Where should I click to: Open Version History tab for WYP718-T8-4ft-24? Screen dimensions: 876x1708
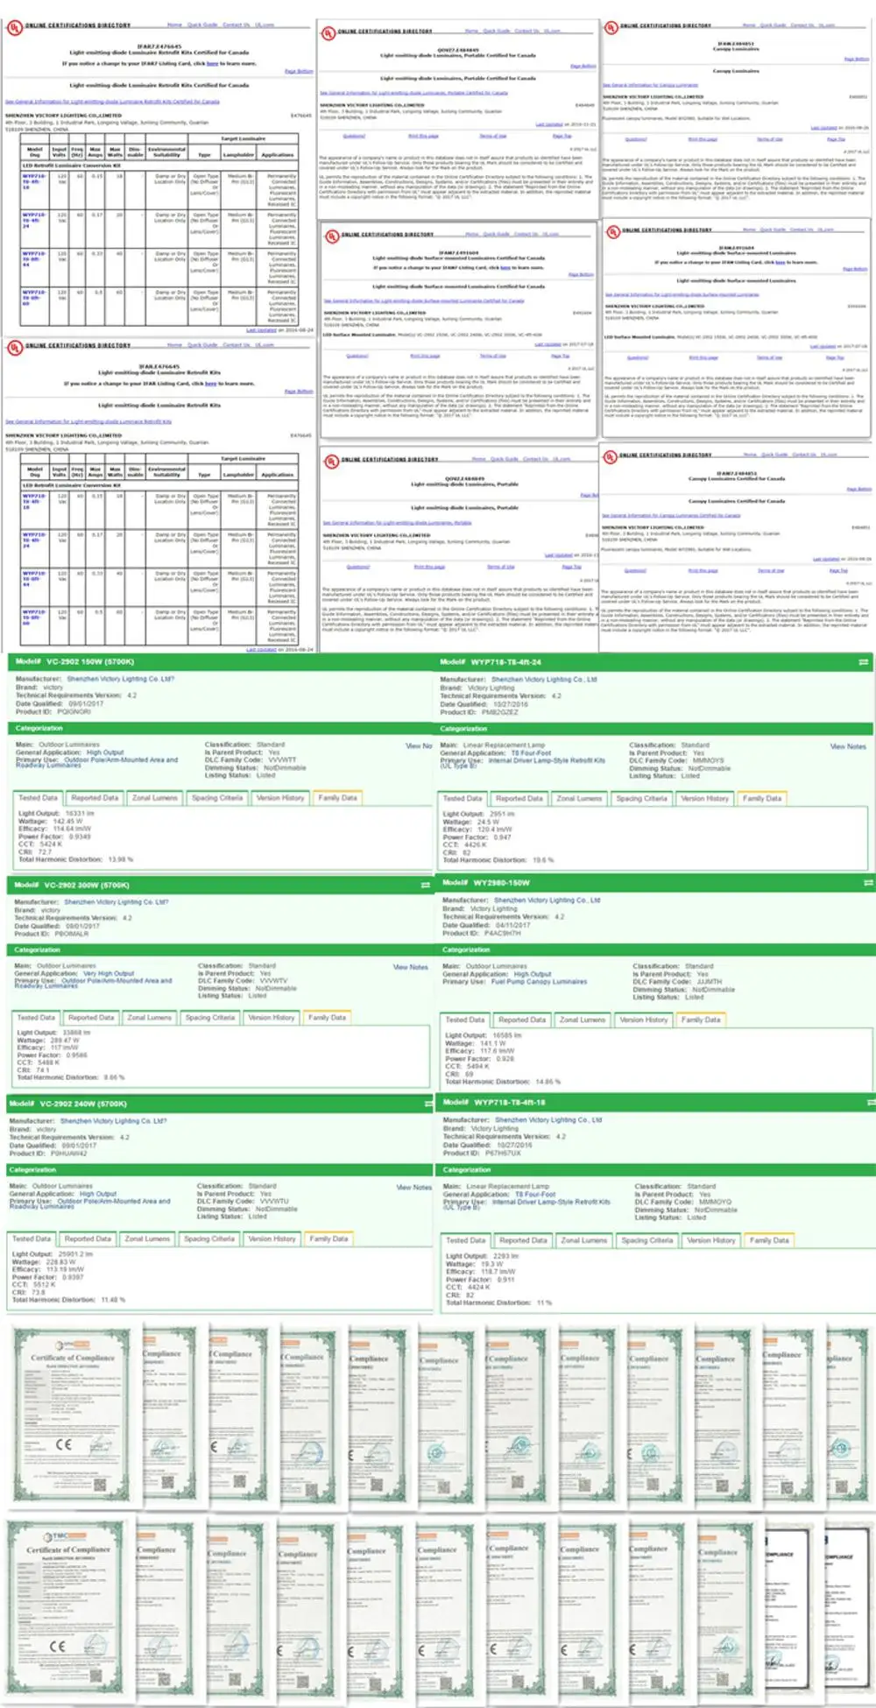[705, 799]
